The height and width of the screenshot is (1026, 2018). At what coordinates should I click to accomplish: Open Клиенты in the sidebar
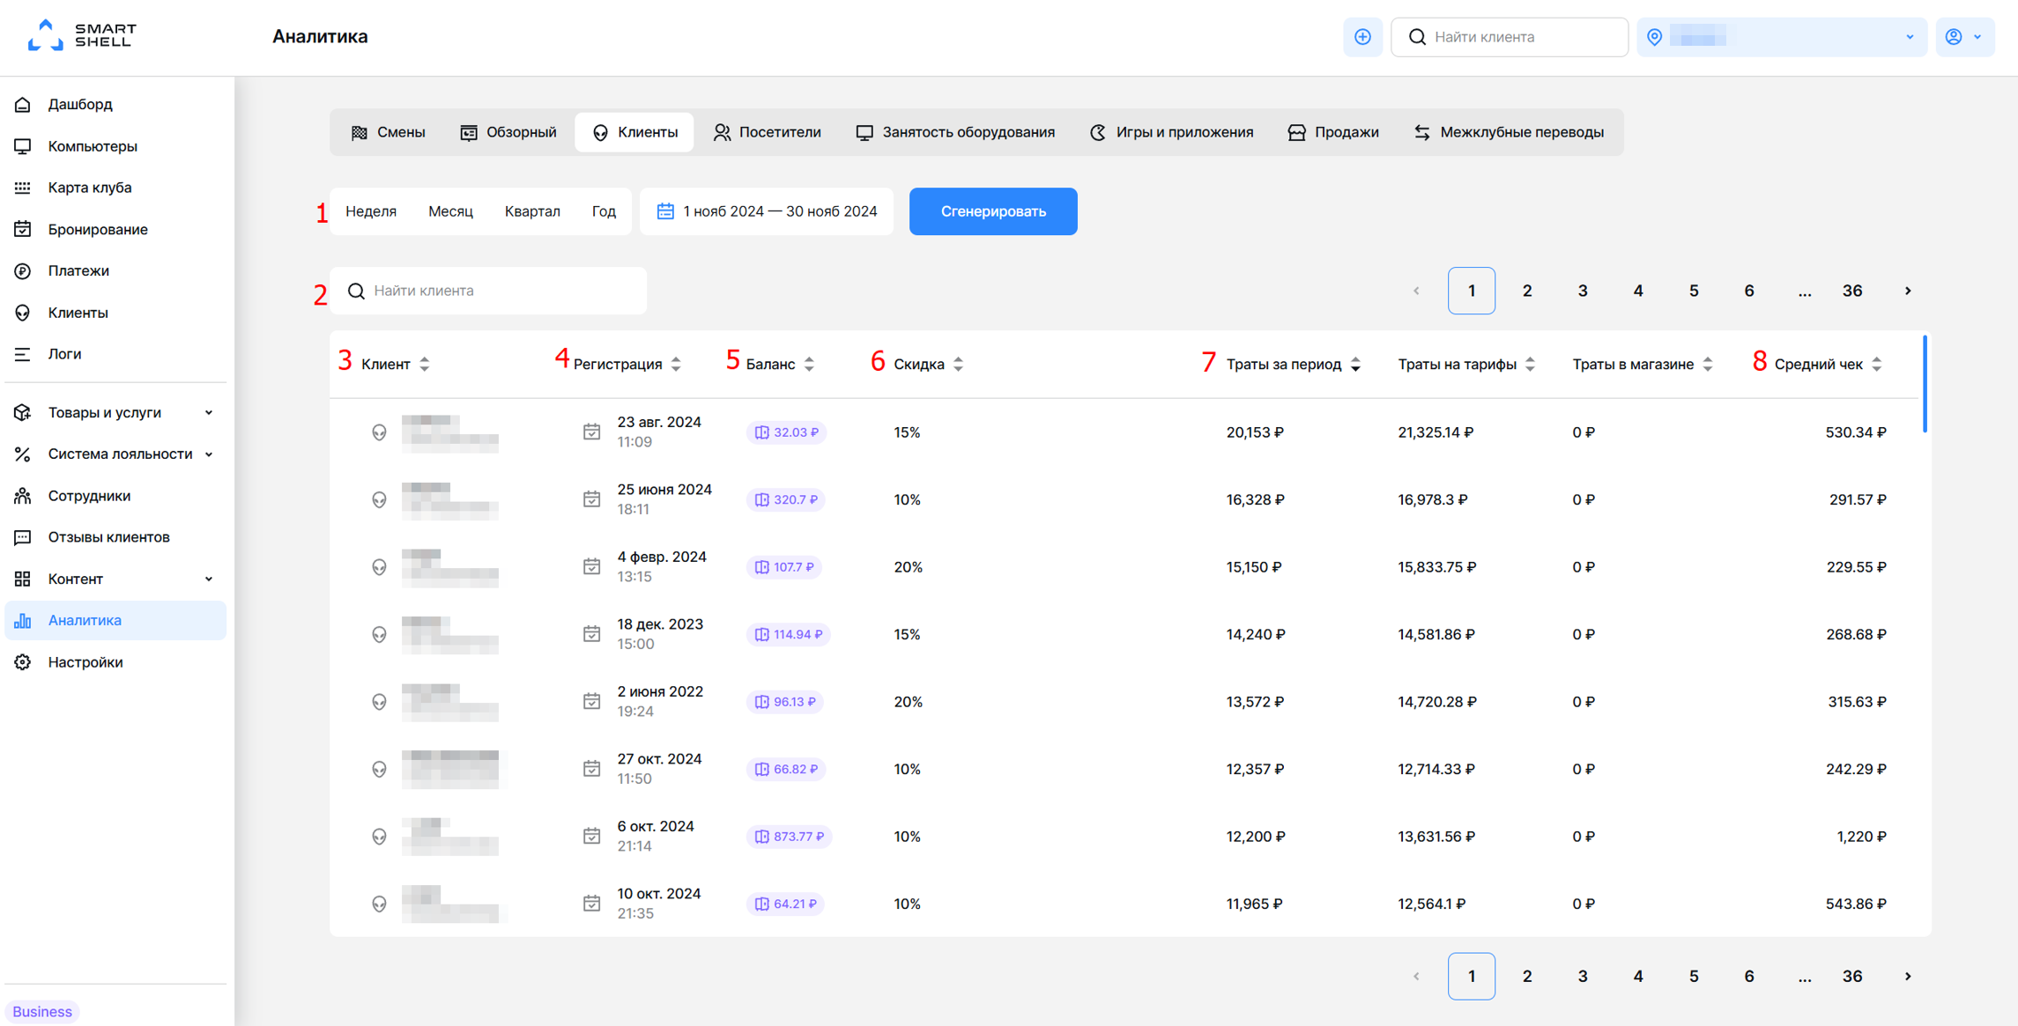tap(115, 313)
